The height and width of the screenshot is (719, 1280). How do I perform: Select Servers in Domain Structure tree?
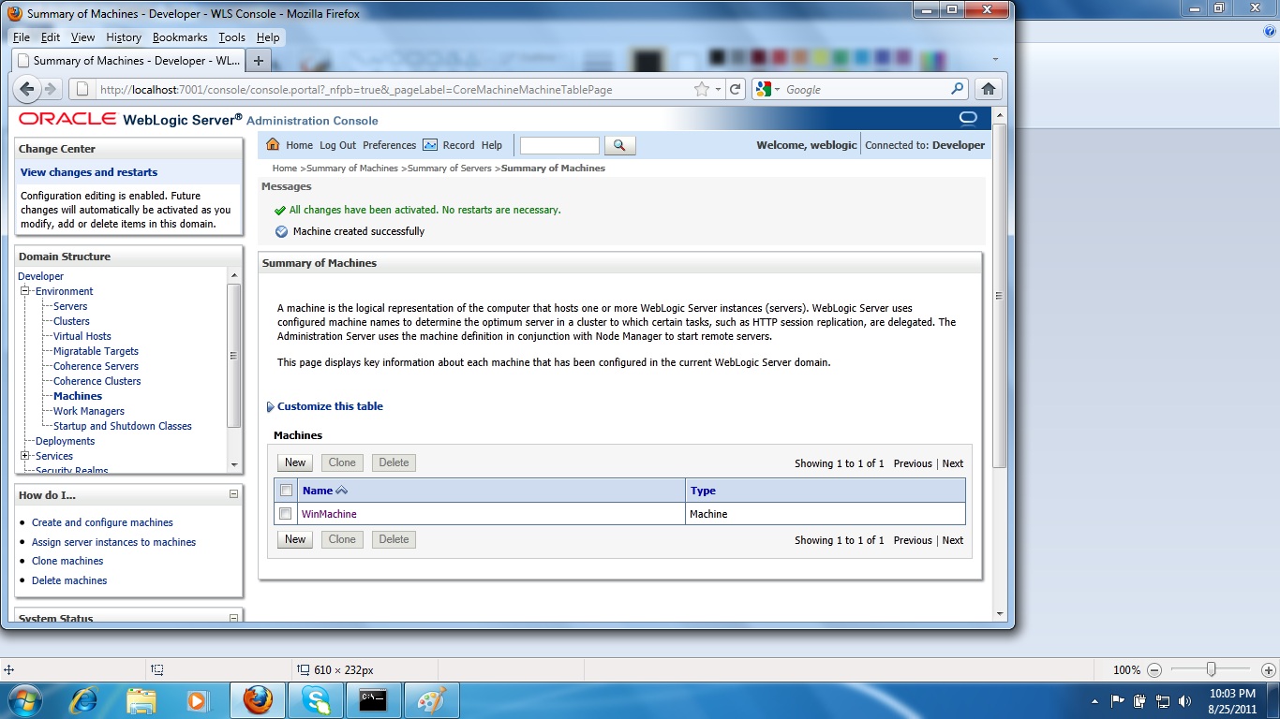tap(70, 306)
